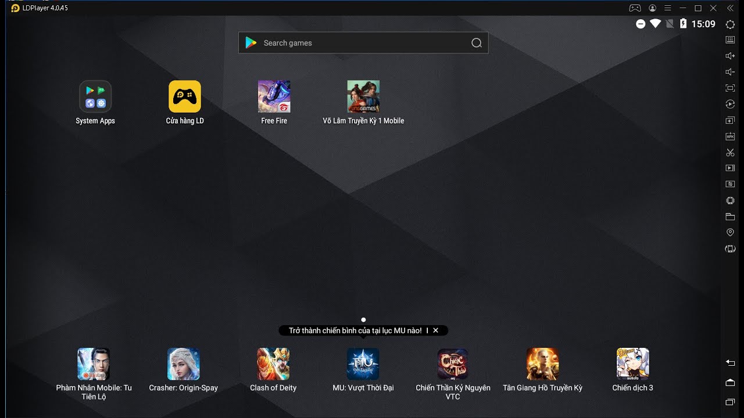744x418 pixels.
Task: Launch Cửa hàng LD store app
Action: [185, 103]
